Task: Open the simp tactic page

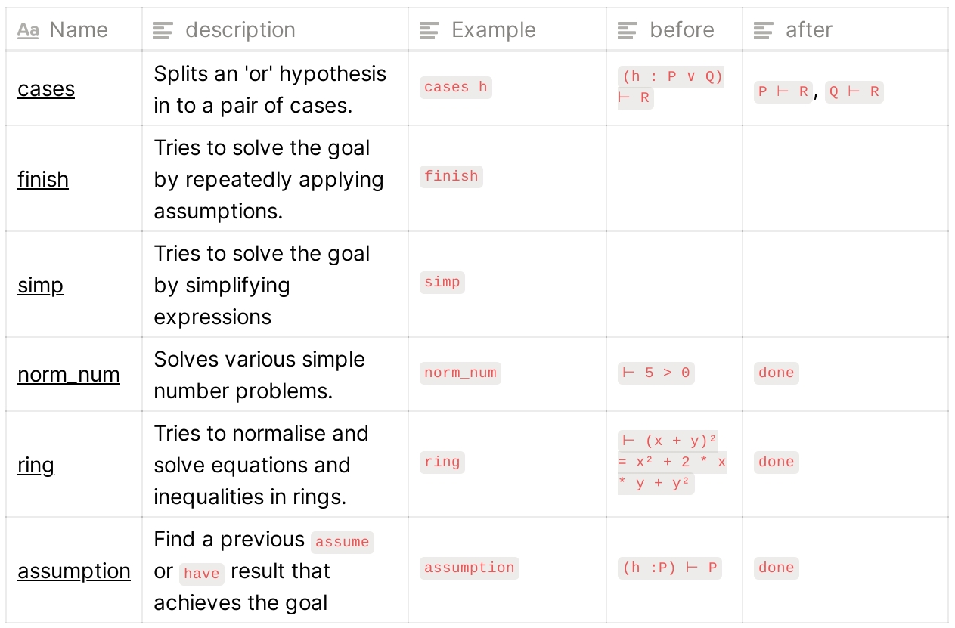Action: [x=41, y=286]
